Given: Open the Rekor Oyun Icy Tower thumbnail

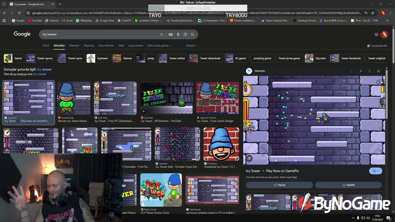Looking at the screenshot, I should click(x=161, y=190).
